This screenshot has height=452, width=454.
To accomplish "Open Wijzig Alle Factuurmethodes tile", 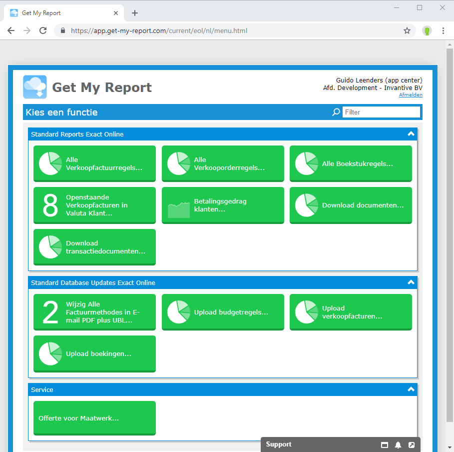I will (95, 312).
